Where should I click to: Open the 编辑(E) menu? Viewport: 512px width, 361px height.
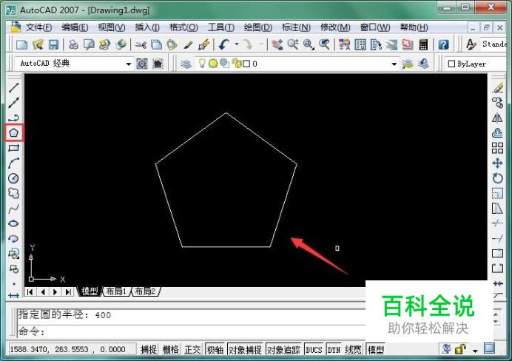click(75, 27)
